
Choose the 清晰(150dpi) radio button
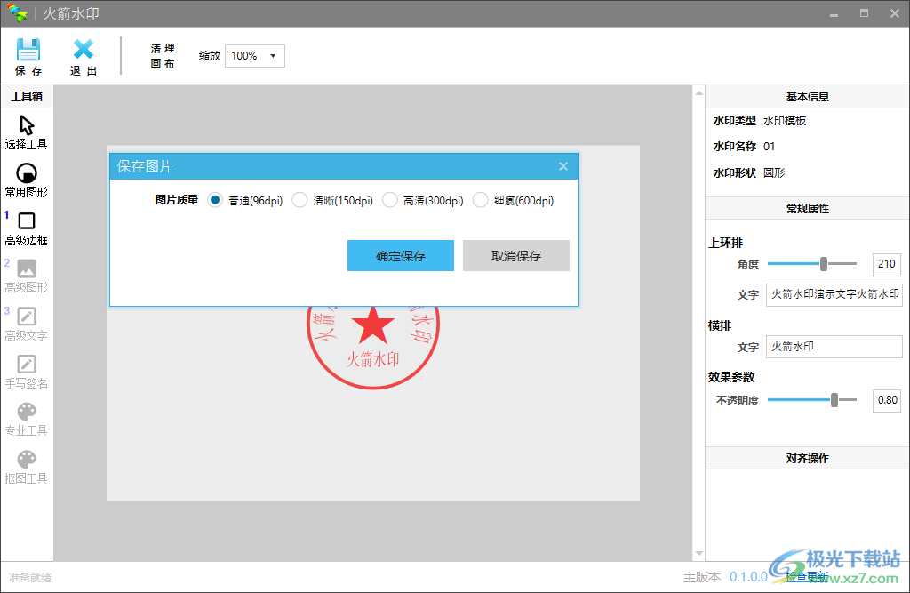tap(300, 201)
